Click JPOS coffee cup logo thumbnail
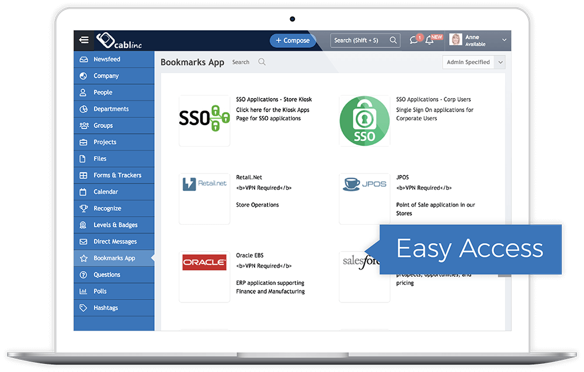Image resolution: width=584 pixels, height=372 pixels. (x=364, y=199)
